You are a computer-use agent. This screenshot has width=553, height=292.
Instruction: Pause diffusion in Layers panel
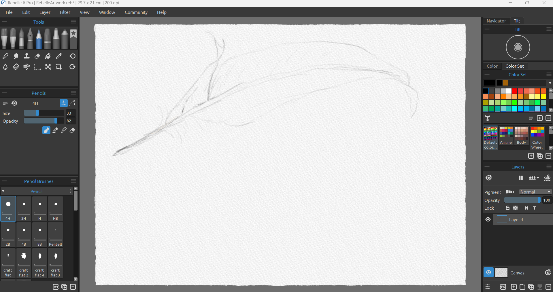coord(521,178)
